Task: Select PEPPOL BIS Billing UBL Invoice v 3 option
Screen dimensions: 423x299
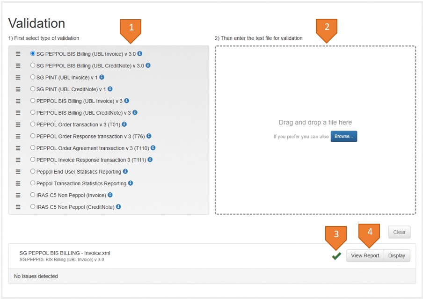Action: click(x=33, y=101)
